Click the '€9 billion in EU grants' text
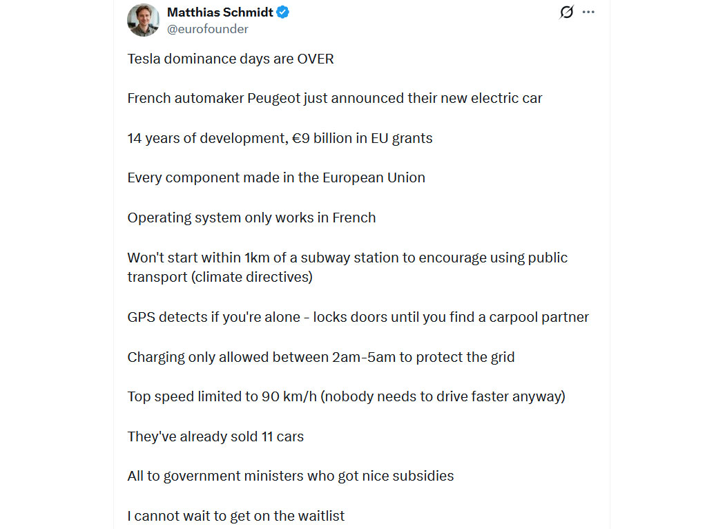Image resolution: width=725 pixels, height=529 pixels. pyautogui.click(x=362, y=138)
